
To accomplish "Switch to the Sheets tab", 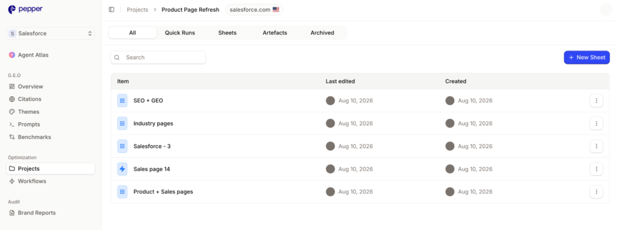I will 228,33.
